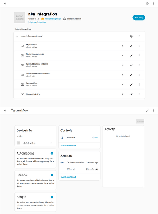This screenshot has height=214, width=158.
Task: Open the Test notifications endpoint chevron
Action: (x=122, y=65)
